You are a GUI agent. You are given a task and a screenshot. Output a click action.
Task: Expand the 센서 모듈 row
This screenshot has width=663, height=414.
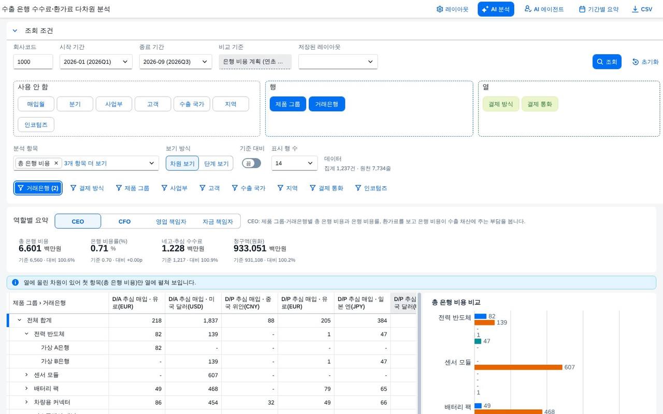27,375
